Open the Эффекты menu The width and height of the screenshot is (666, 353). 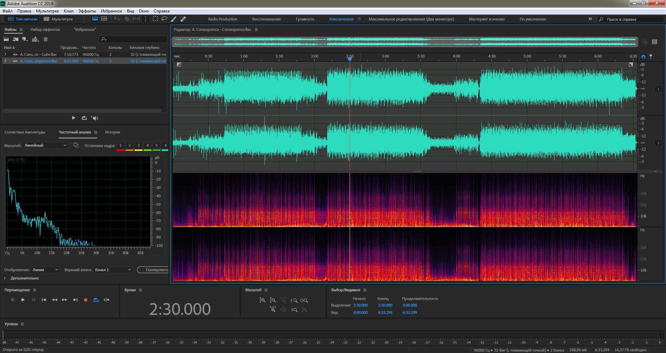87,11
